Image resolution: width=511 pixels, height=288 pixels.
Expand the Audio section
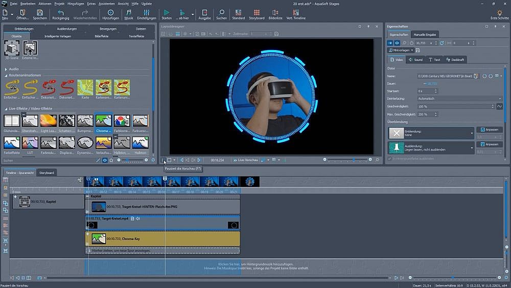pos(6,69)
